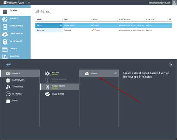Click the App Services gears icon
This screenshot has width=177, height=140.
pyautogui.click(x=8, y=87)
